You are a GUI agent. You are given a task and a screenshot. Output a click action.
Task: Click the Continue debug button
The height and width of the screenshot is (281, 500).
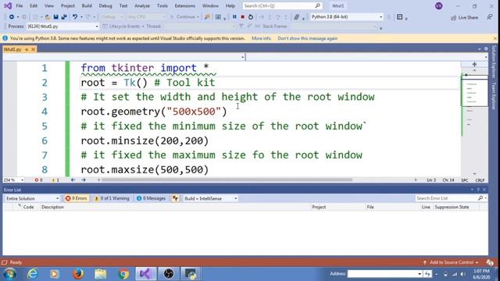tap(184, 17)
